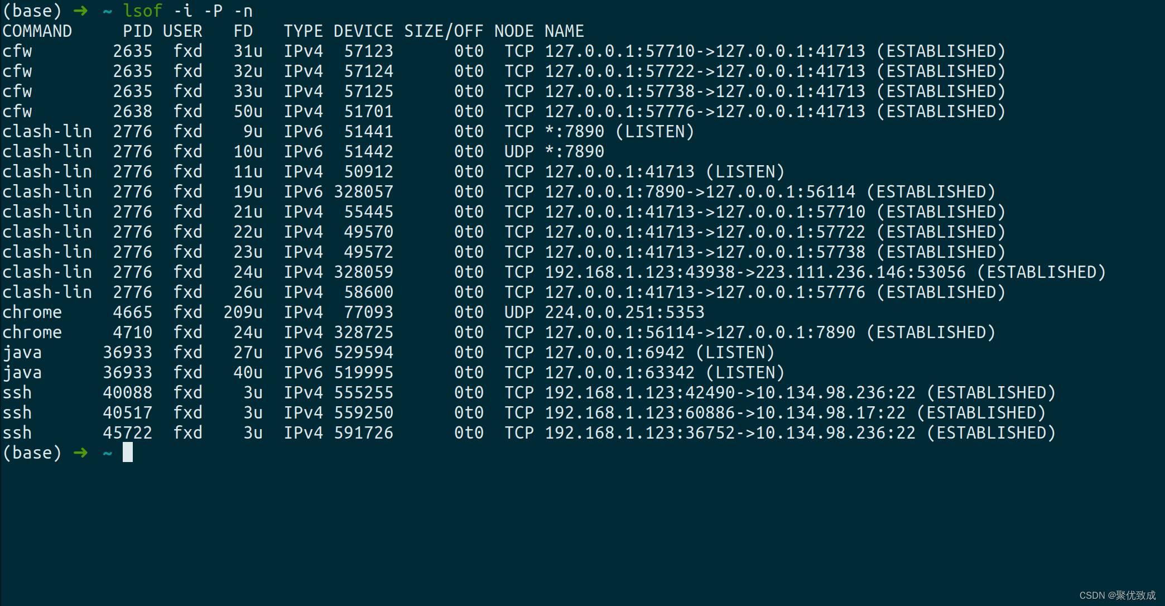Viewport: 1165px width, 606px height.
Task: Click the green arrow in the first prompt
Action: [80, 11]
